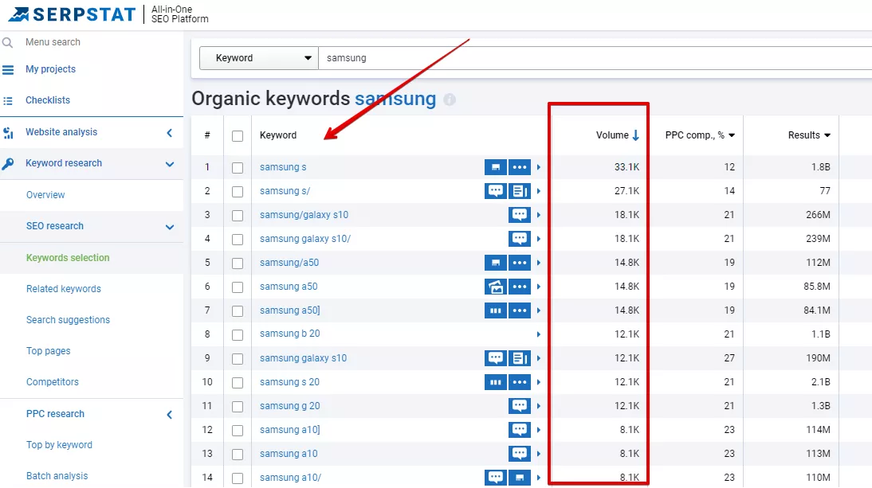872x488 pixels.
Task: Tick the checkbox for samsung g 20
Action: point(238,406)
